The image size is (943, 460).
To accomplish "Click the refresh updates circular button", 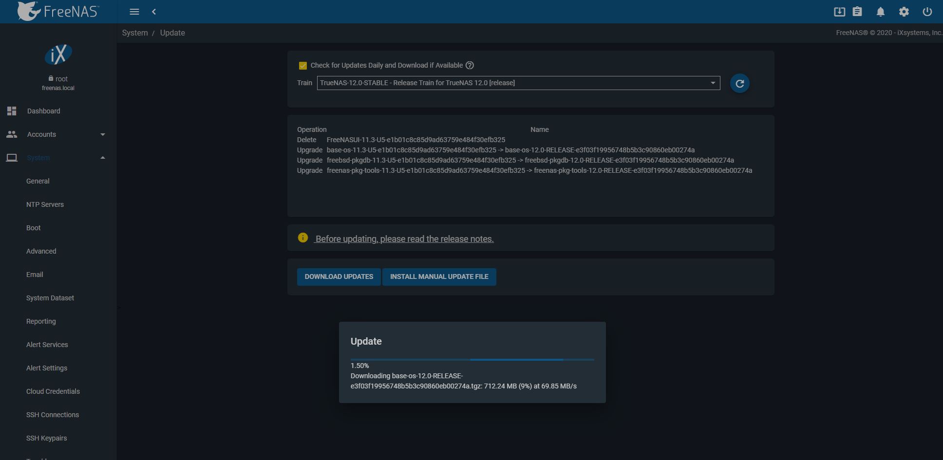I will tap(739, 83).
